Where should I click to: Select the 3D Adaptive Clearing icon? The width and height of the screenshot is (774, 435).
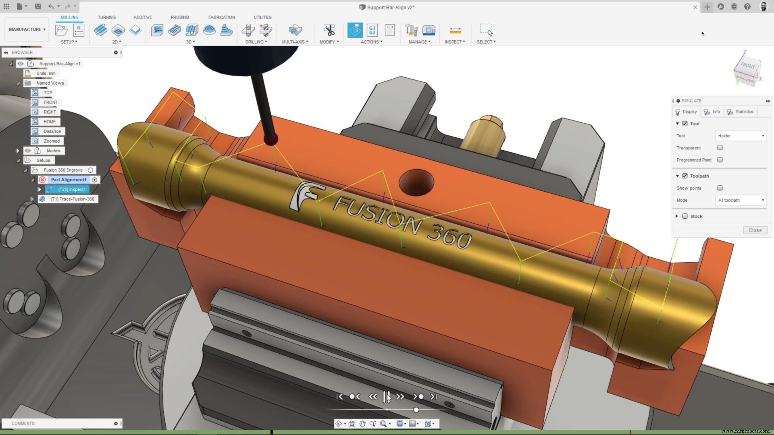click(x=157, y=30)
